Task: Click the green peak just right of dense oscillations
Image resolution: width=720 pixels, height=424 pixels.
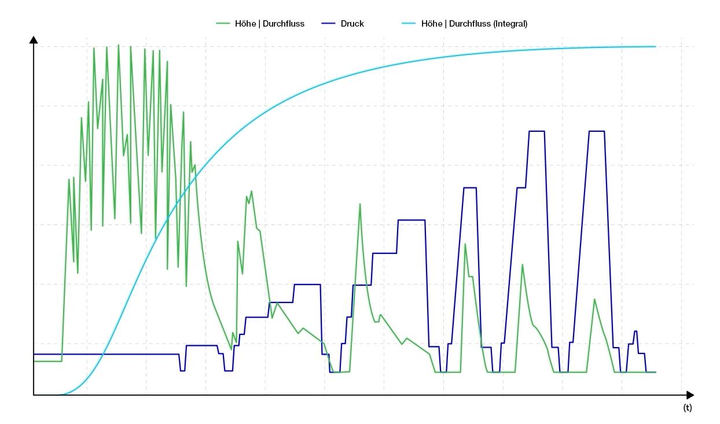Action: (251, 192)
